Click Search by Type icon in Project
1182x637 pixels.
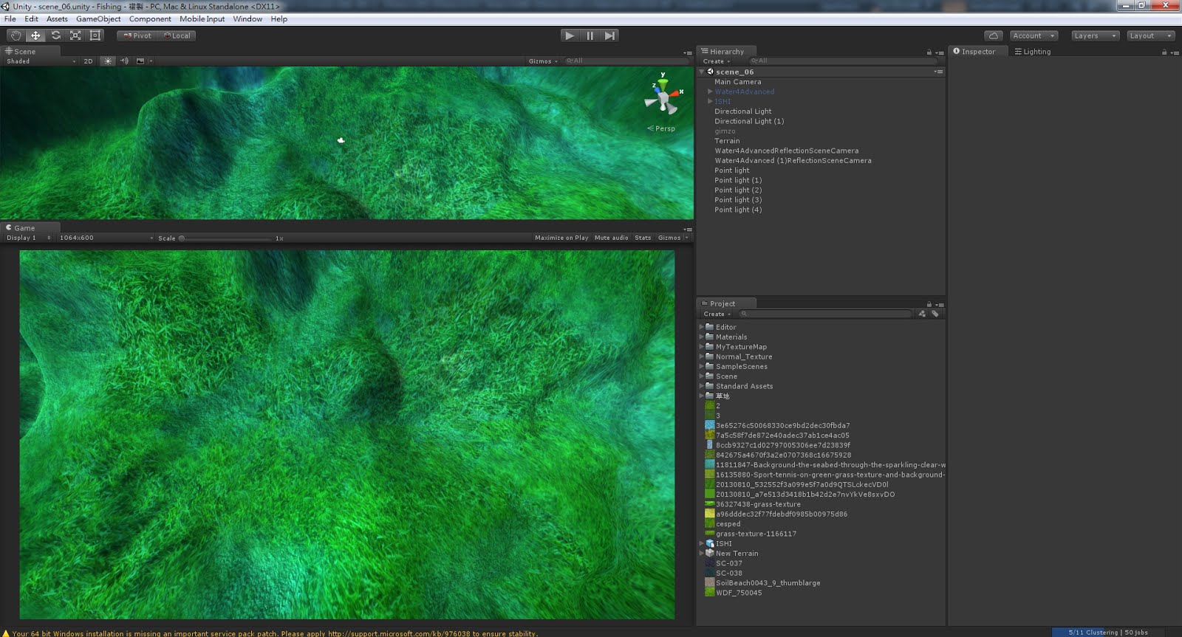[x=922, y=314]
